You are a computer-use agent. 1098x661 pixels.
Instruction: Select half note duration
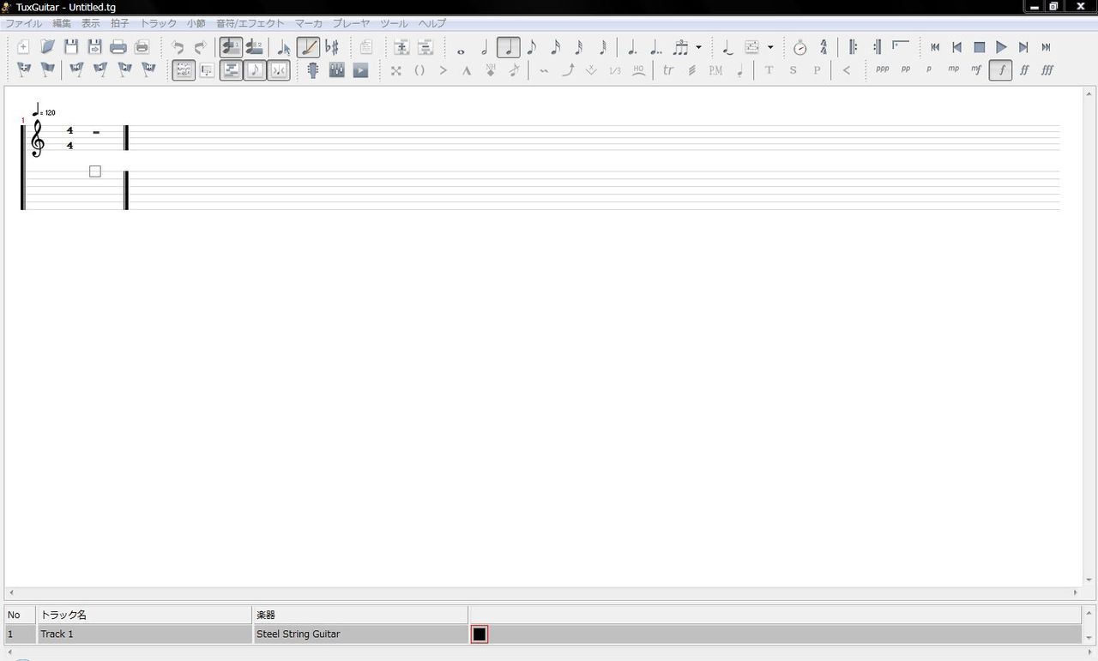[485, 47]
